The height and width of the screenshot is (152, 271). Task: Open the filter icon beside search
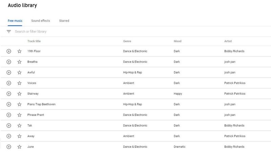pos(9,31)
